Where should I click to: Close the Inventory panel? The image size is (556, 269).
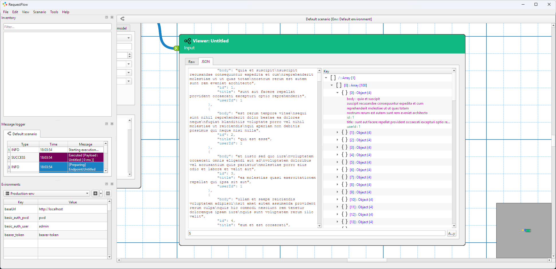point(112,17)
